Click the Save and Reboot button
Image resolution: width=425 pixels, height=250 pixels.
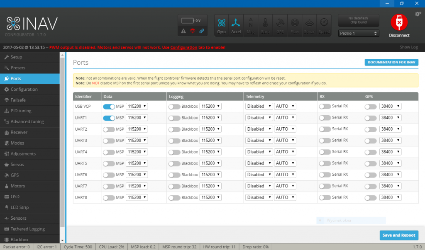pyautogui.click(x=398, y=235)
